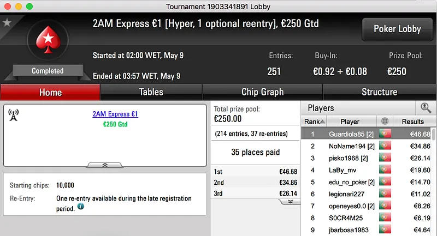Expand the full prize payout list
The image size is (437, 236).
click(290, 201)
